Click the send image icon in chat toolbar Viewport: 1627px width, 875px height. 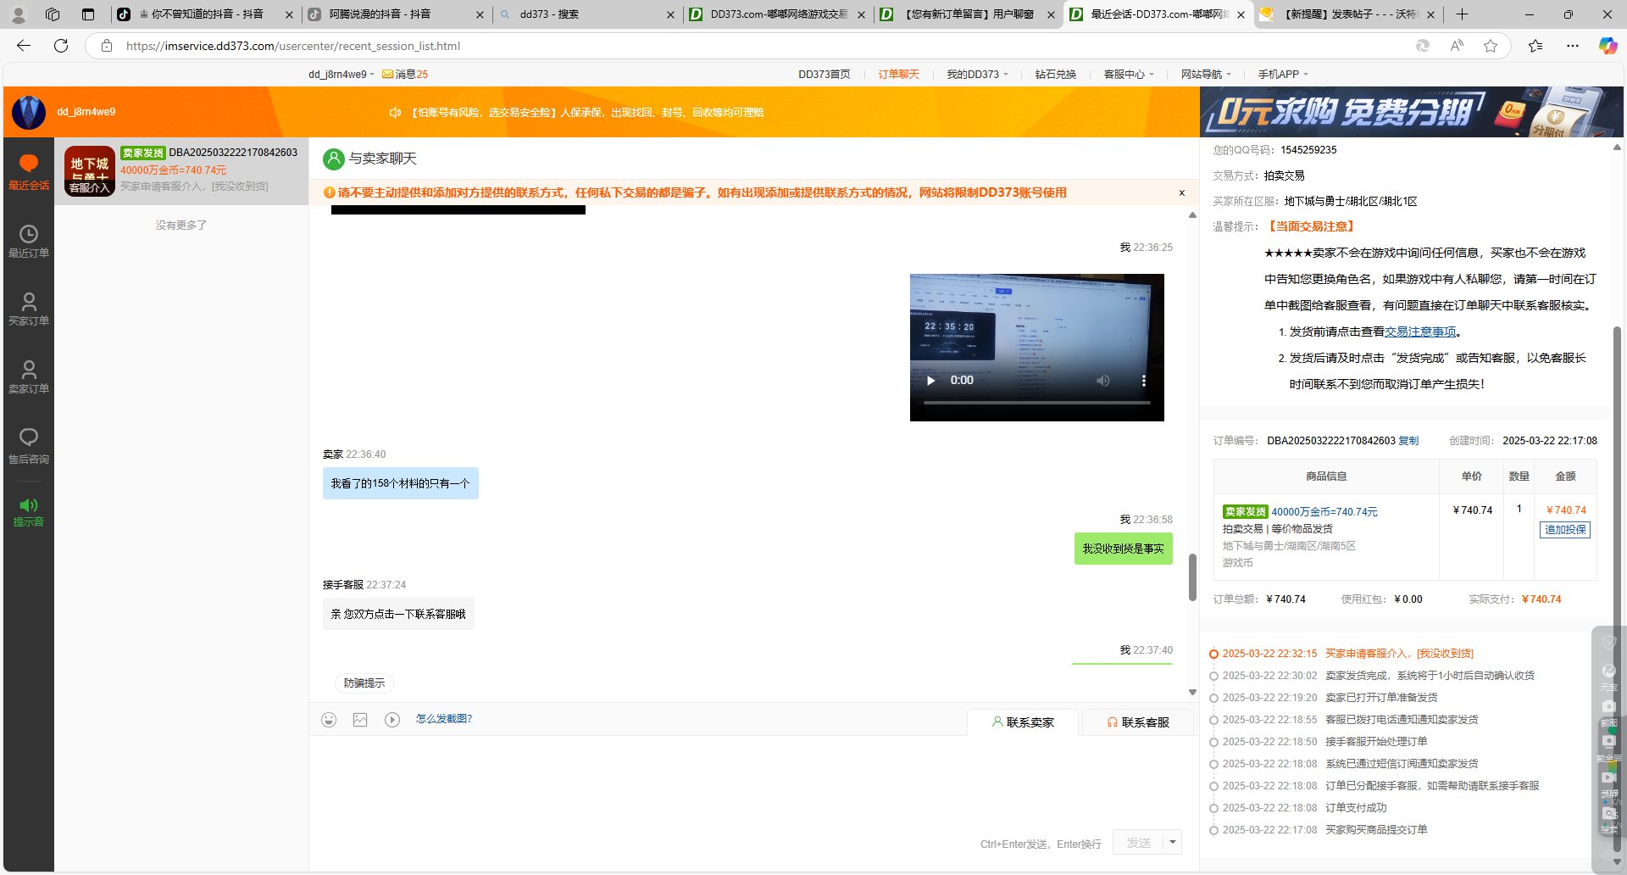360,720
